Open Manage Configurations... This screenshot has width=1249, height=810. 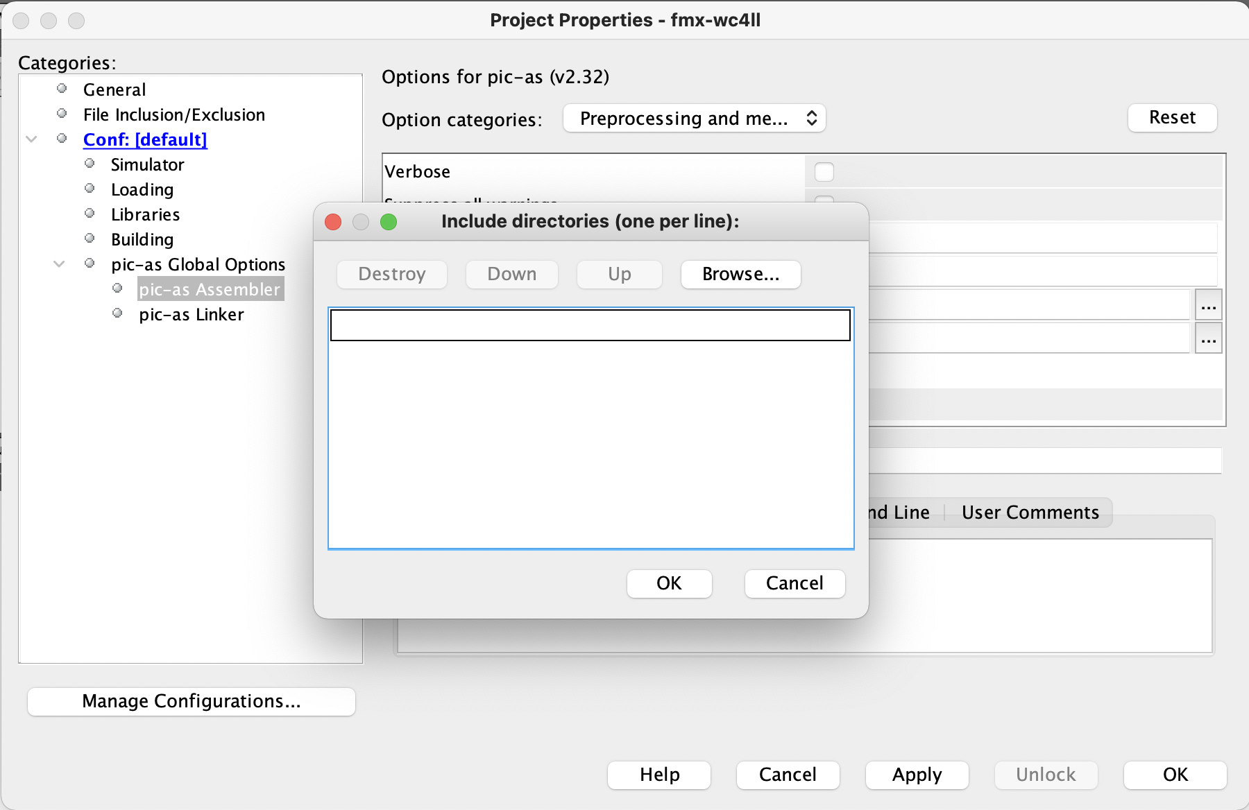click(192, 701)
